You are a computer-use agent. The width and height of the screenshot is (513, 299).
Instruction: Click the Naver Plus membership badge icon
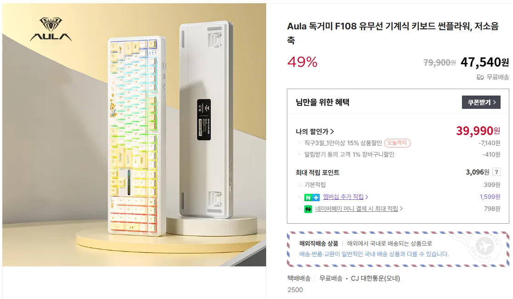pos(312,197)
